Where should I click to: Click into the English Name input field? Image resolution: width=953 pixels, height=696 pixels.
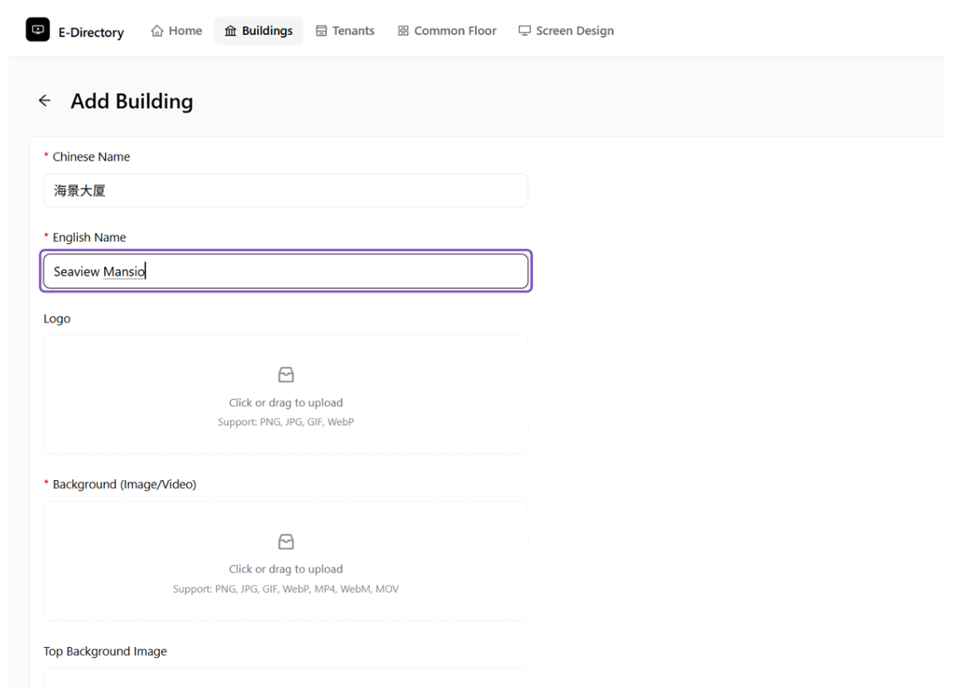(285, 271)
